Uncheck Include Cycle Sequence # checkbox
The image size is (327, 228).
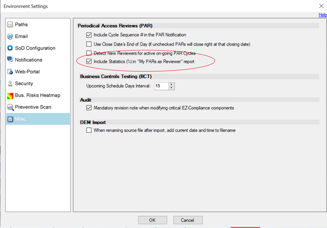(89, 35)
